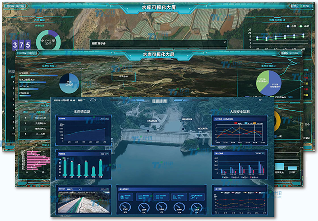Toggle the 雨量 legend in back dashboard chart
This screenshot has height=221, width=318.
(304, 26)
